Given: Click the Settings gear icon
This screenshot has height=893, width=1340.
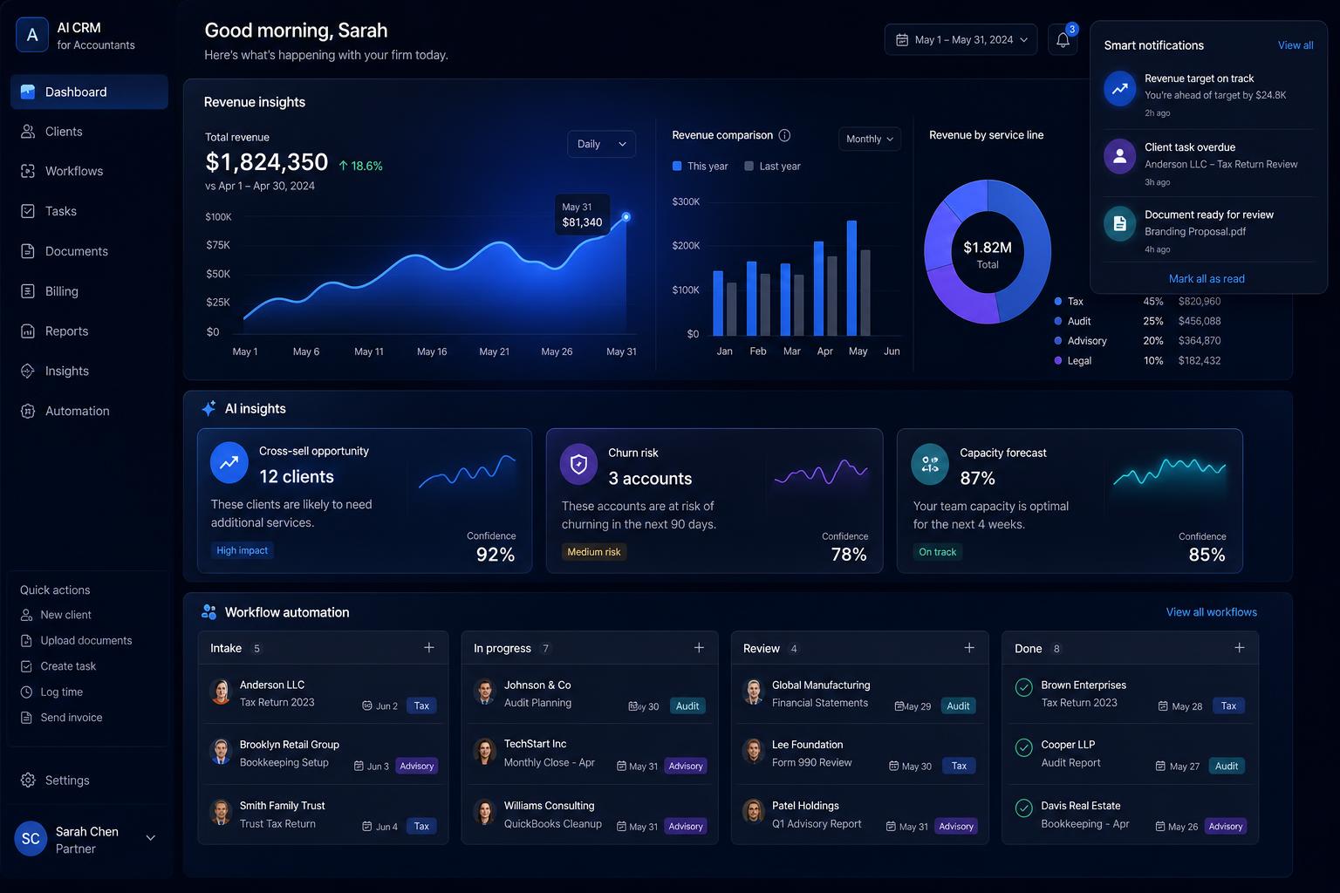Looking at the screenshot, I should pyautogui.click(x=28, y=780).
